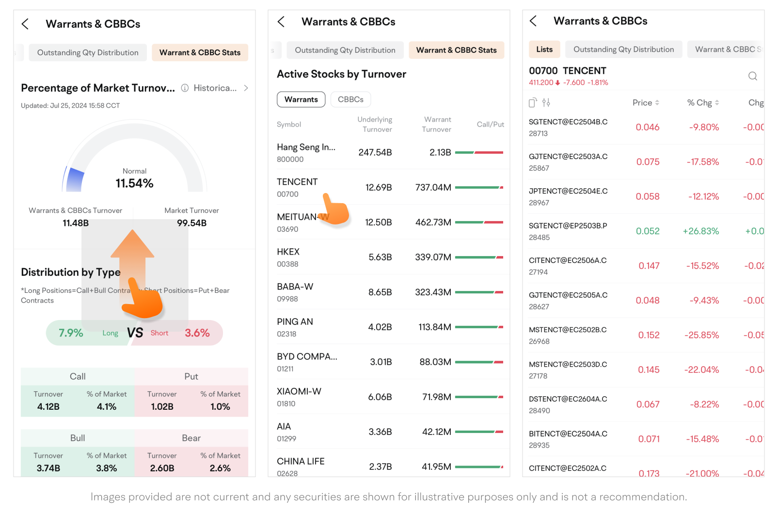Select Outstanding Qty Distribution tab in left screen
Screen dimensions: 778x514
coord(88,53)
